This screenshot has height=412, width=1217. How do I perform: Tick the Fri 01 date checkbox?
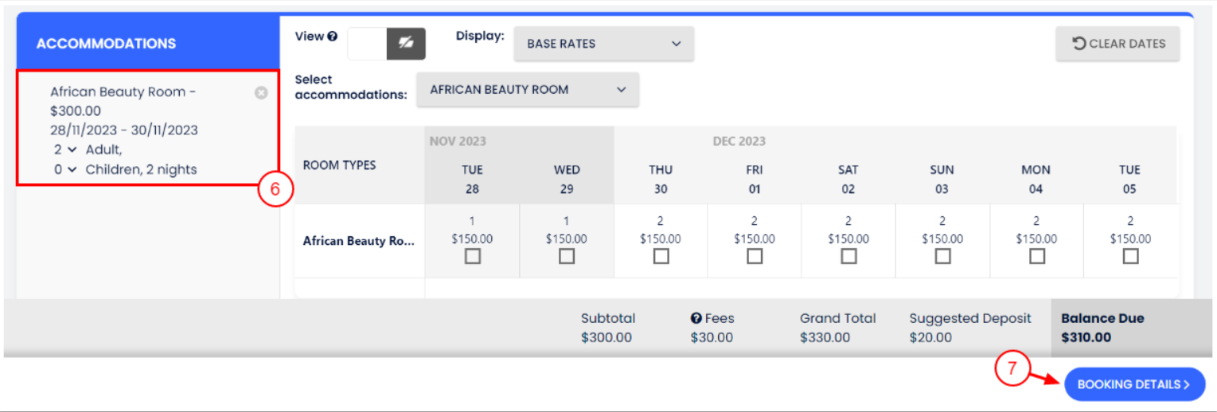pyautogui.click(x=755, y=256)
